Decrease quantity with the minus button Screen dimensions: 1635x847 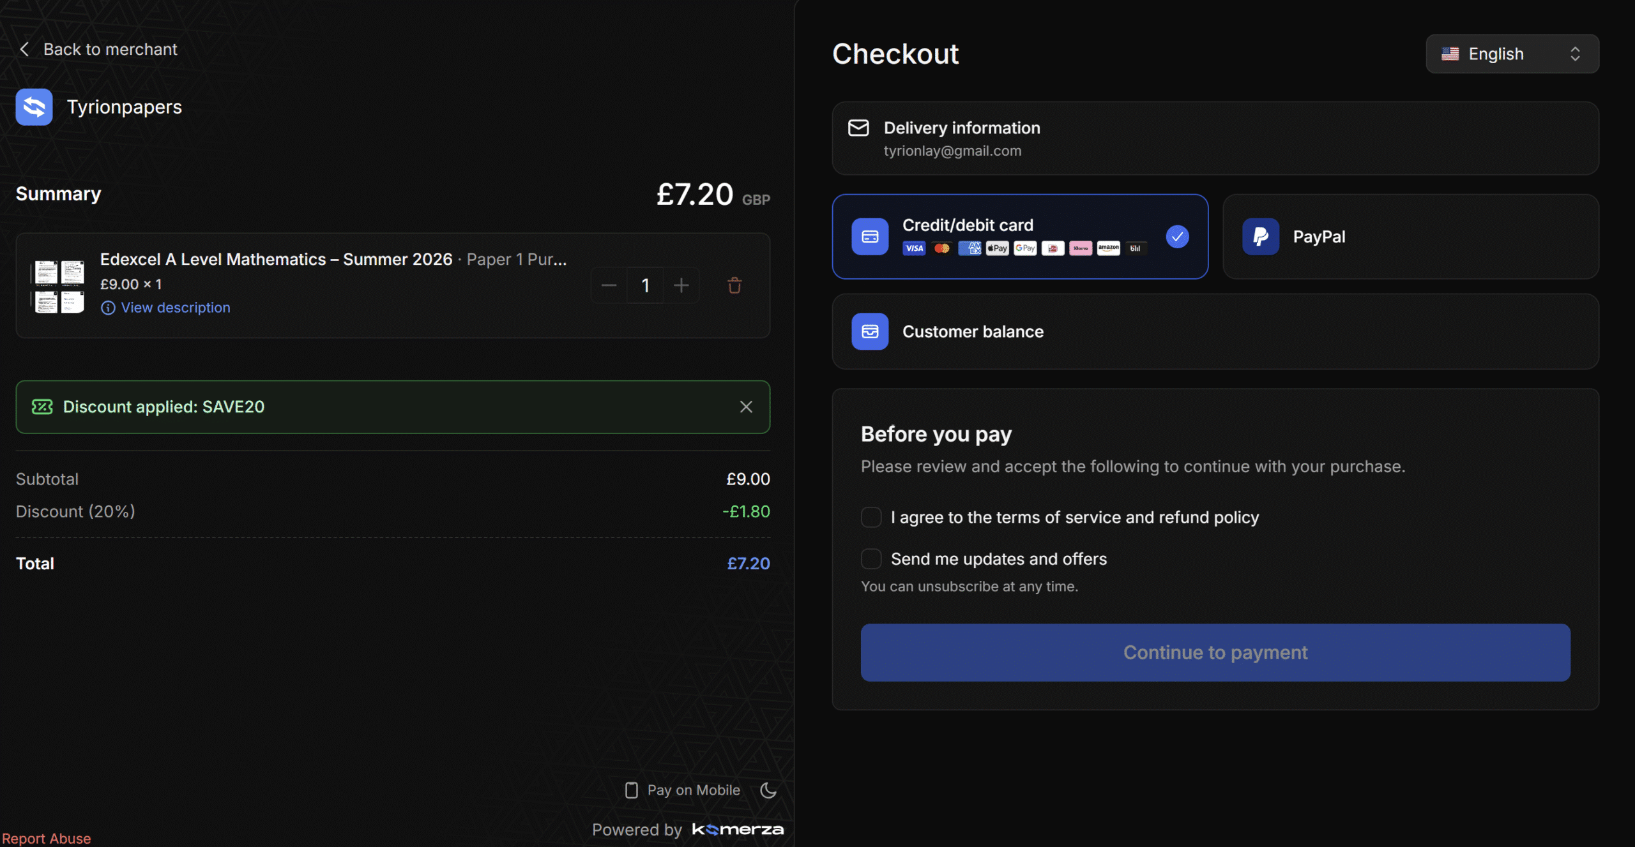(x=609, y=285)
